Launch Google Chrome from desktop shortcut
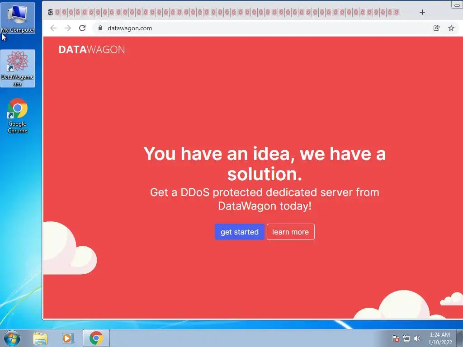This screenshot has height=347, width=463. point(18,116)
